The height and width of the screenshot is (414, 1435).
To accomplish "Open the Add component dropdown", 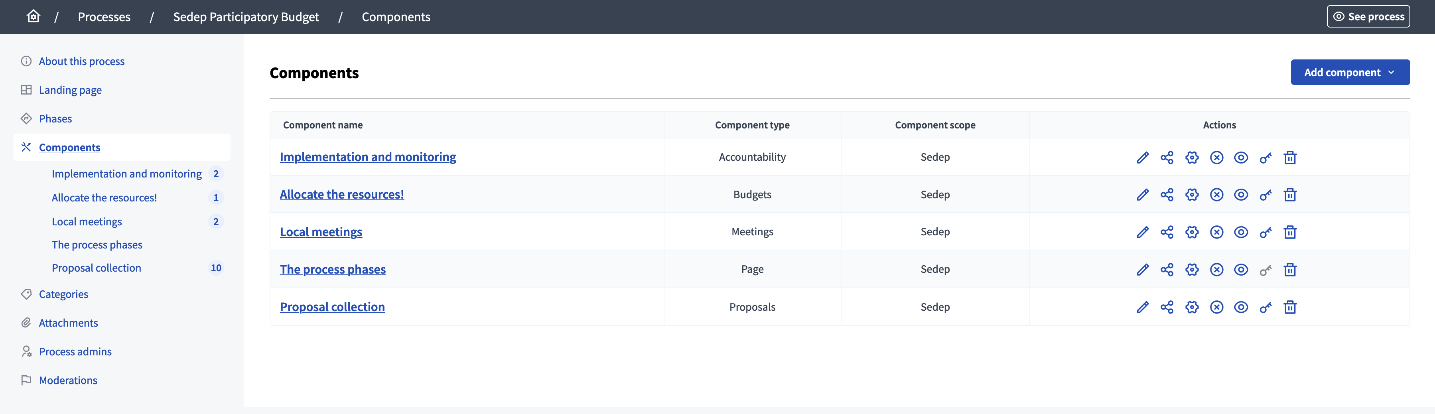I will (1350, 73).
